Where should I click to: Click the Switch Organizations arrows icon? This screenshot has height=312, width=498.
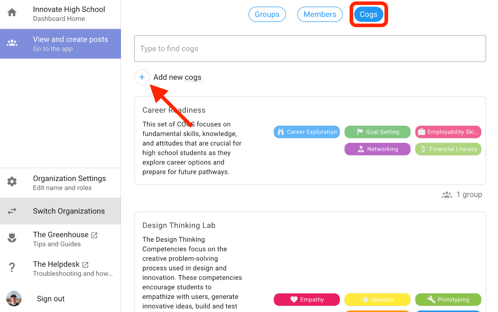(12, 211)
